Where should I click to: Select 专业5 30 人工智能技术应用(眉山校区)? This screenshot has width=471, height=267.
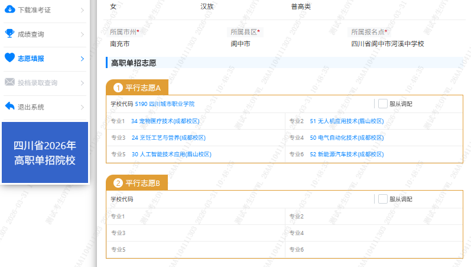click(x=171, y=154)
